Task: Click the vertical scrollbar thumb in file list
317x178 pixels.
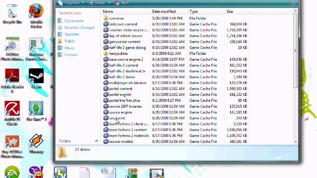Action: pos(296,50)
